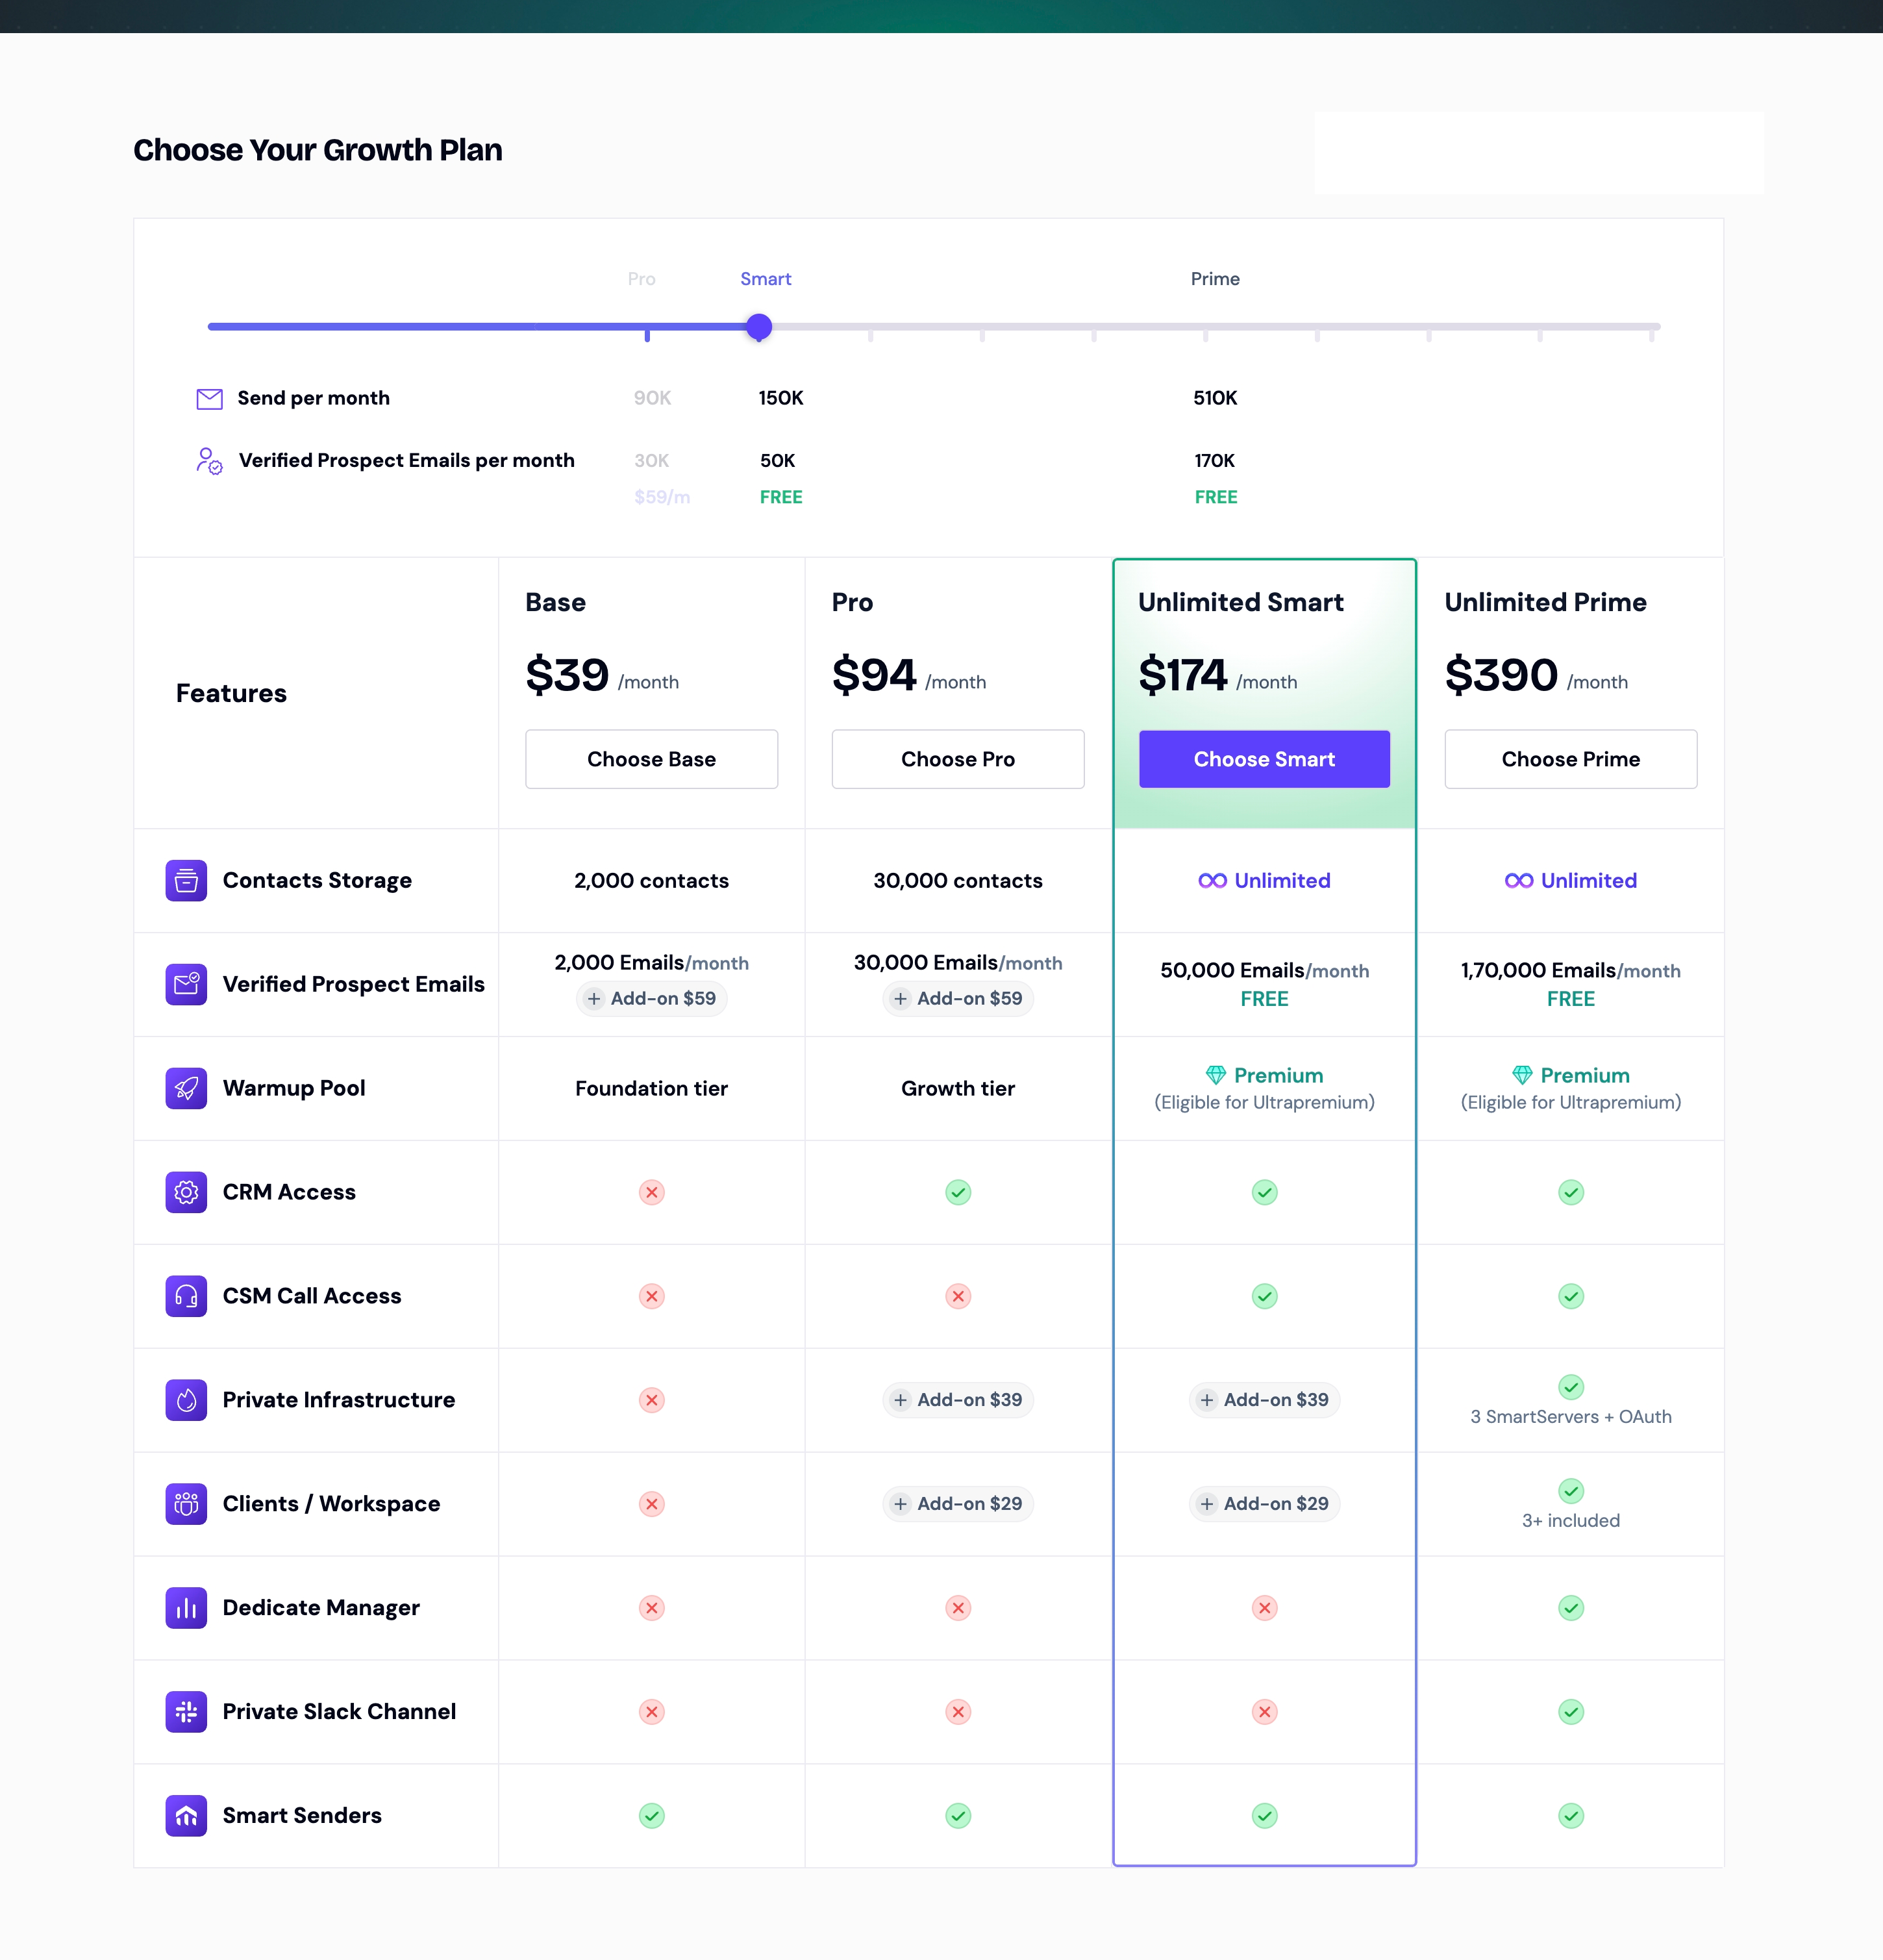Click the Pro label above slider
This screenshot has height=1960, width=1883.
641,279
